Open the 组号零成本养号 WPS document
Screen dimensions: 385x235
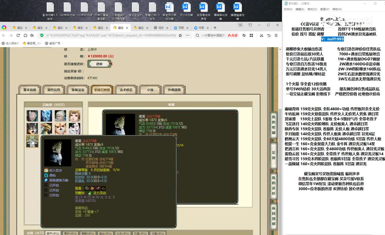203,11
